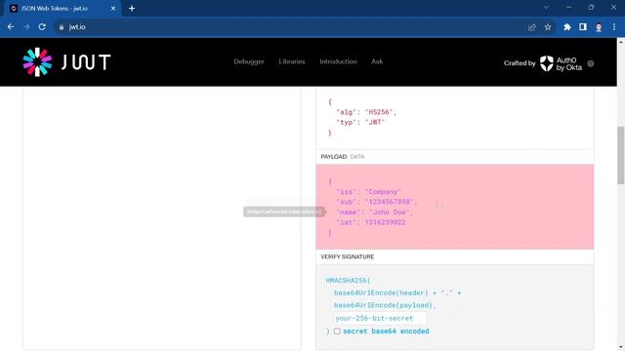Minimize the browser window

pos(568,8)
